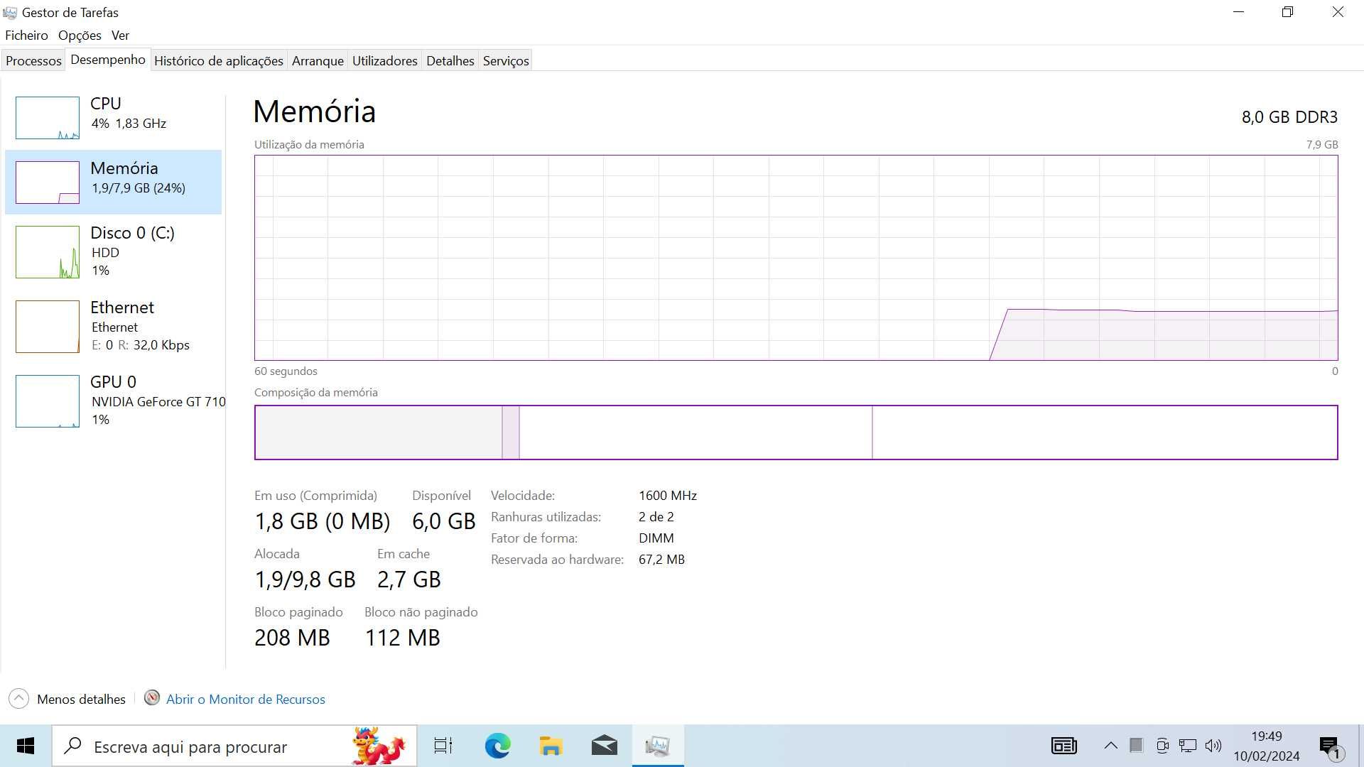Click the Task Manager taskbar icon
This screenshot has width=1364, height=767.
tap(658, 746)
